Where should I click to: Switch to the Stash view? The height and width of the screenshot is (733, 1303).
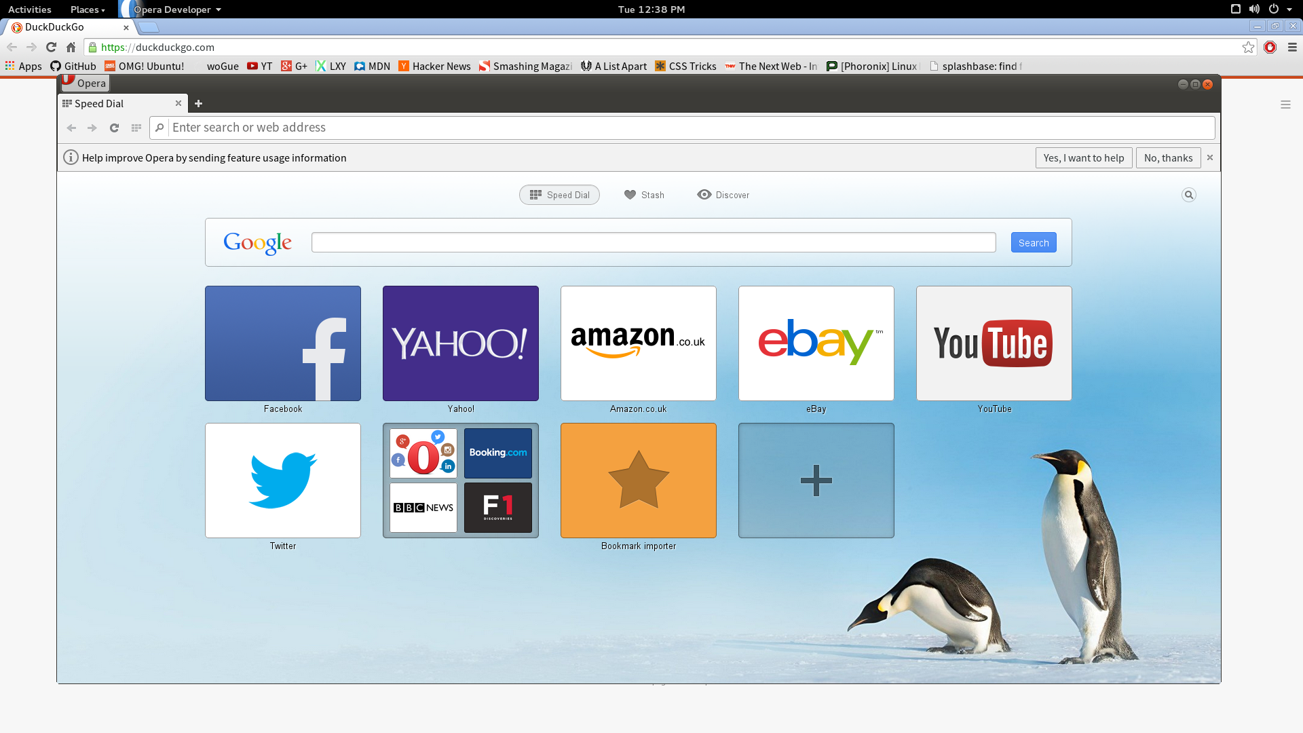pyautogui.click(x=644, y=195)
